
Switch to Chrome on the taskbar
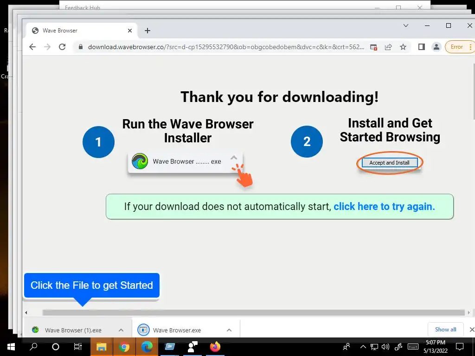(x=124, y=347)
